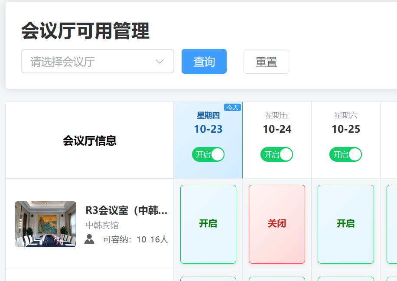Click the chevron arrow in the hall selector
Image resolution: width=397 pixels, height=281 pixels.
(159, 62)
